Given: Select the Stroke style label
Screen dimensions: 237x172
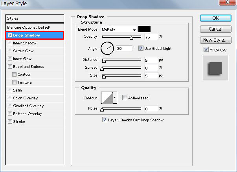Looking at the screenshot, I should click(19, 122).
